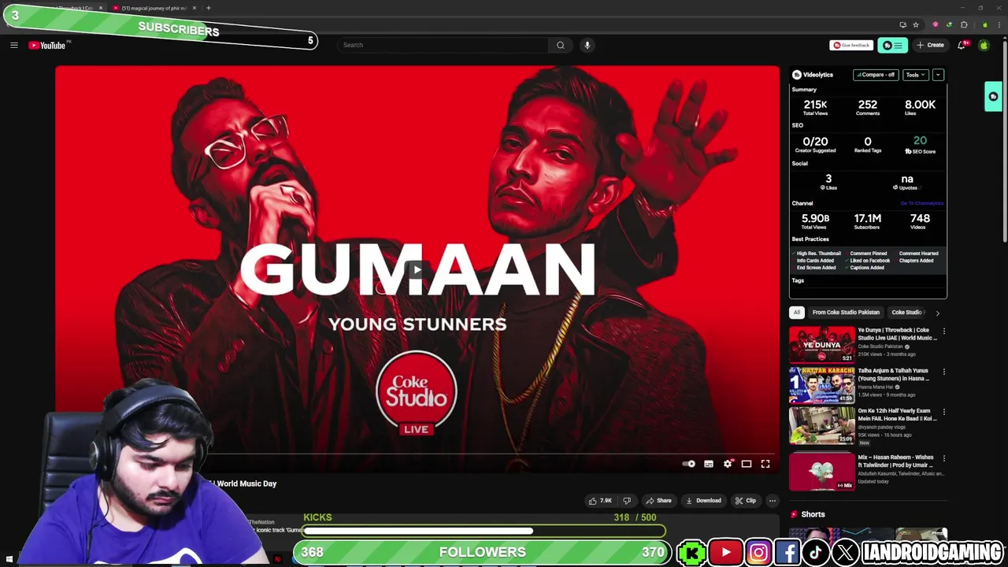Open a new browser tab with plus
This screenshot has height=567, width=1008.
click(x=209, y=8)
